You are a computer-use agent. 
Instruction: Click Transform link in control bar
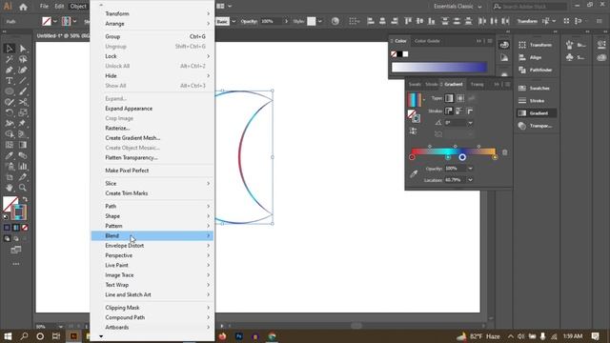tap(527, 21)
